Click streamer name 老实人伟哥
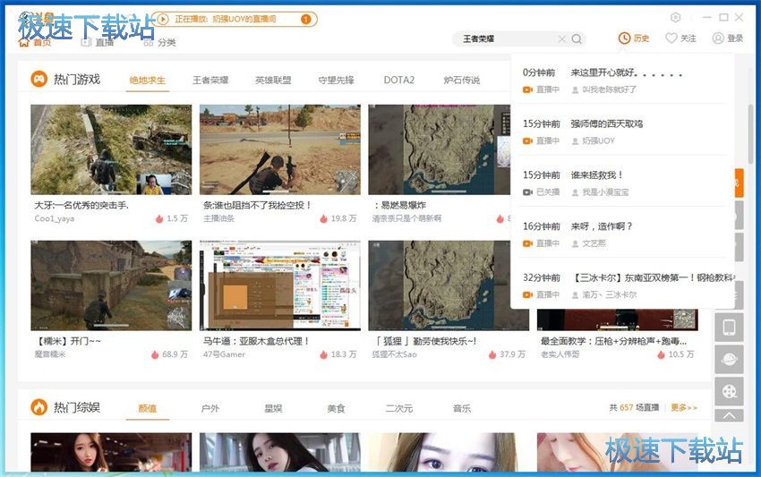This screenshot has width=761, height=477. coord(560,354)
